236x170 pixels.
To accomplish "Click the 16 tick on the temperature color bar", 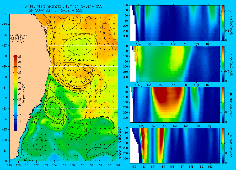I will (x=20, y=126).
